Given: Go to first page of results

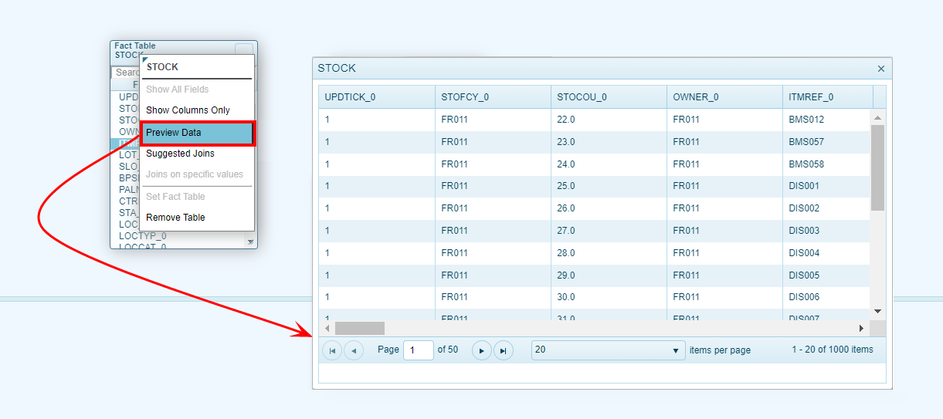Looking at the screenshot, I should [332, 350].
